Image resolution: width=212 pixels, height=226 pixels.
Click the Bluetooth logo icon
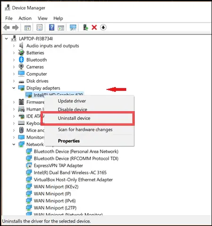21,60
